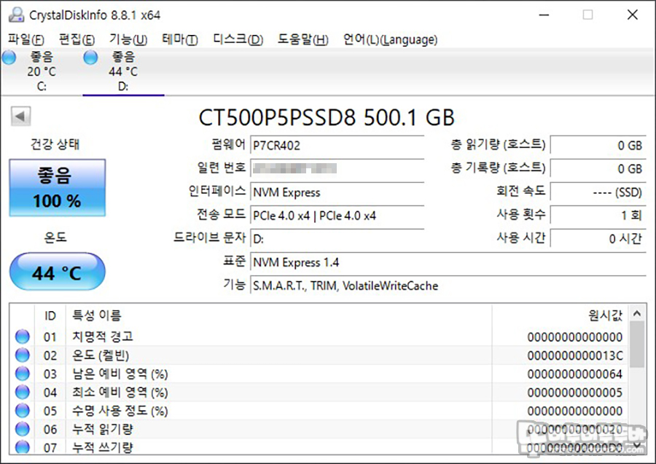This screenshot has width=656, height=464.
Task: Click status orb of row 01 치명적 경고
Action: pyautogui.click(x=22, y=337)
